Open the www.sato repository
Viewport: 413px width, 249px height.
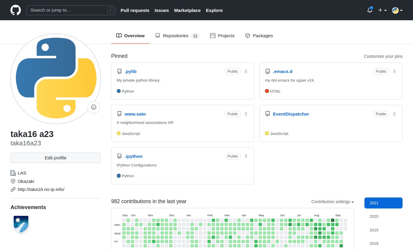[x=135, y=114]
